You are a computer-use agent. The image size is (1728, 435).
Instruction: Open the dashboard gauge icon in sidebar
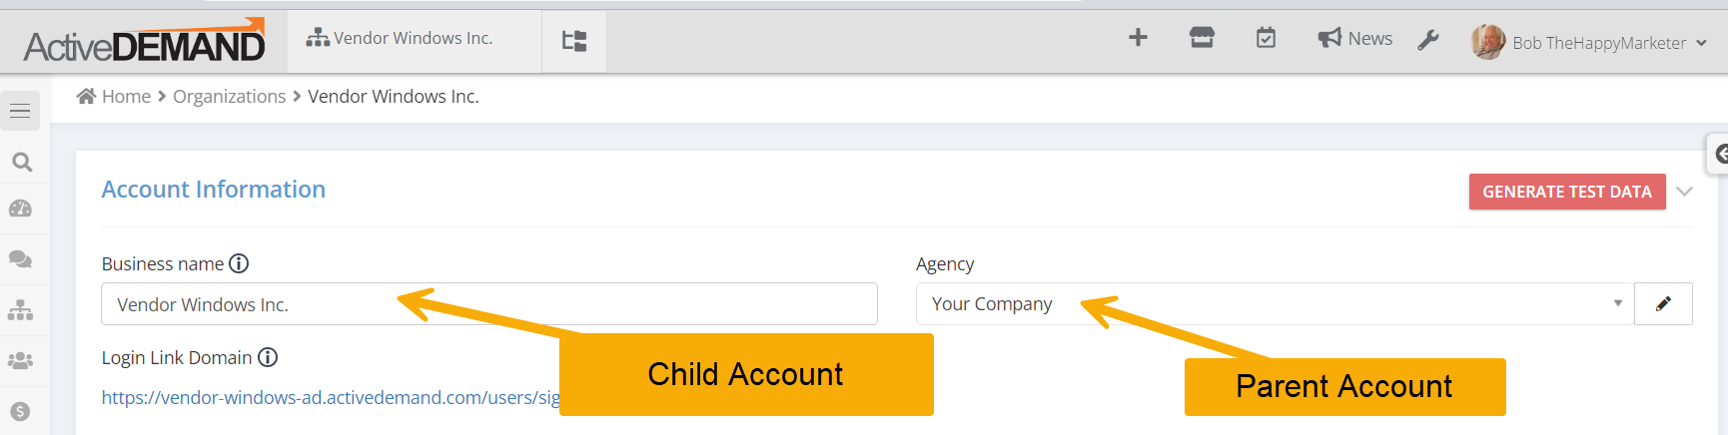[x=20, y=210]
